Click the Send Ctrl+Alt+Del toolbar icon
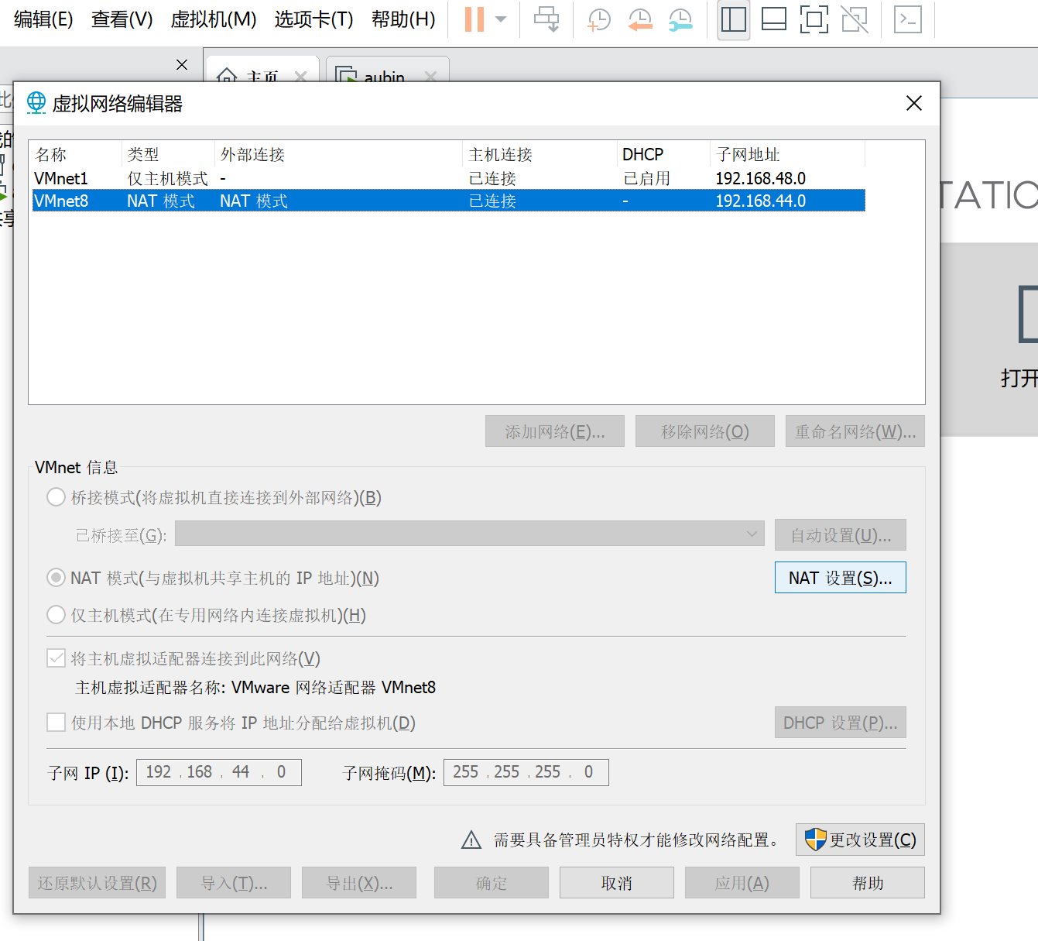The image size is (1038, 941). (546, 19)
